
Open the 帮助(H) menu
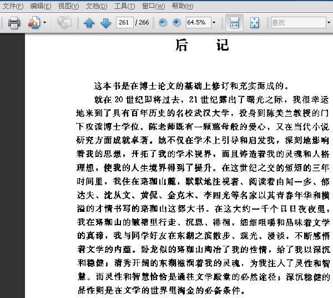click(183, 6)
